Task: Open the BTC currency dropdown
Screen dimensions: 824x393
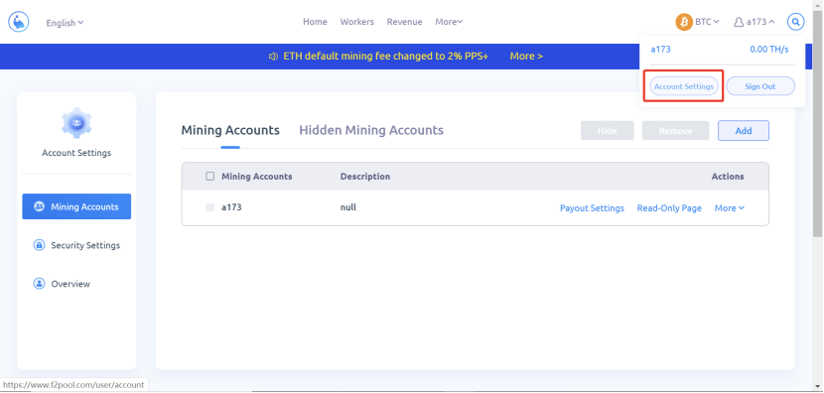Action: 707,22
